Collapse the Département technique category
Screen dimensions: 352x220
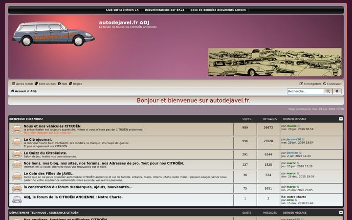click(x=341, y=213)
